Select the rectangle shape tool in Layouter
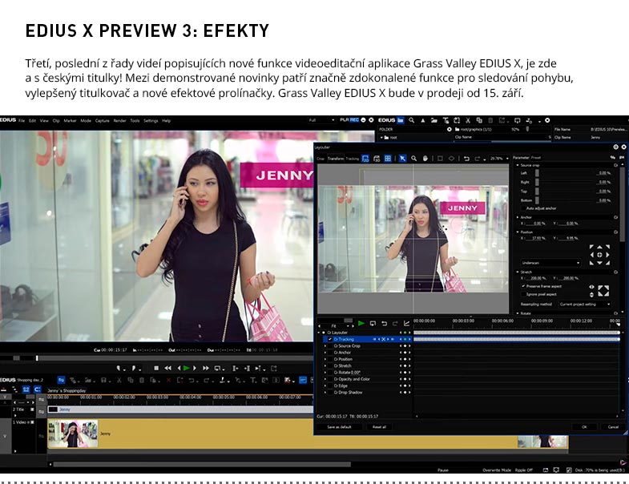629x484 pixels. [x=440, y=159]
